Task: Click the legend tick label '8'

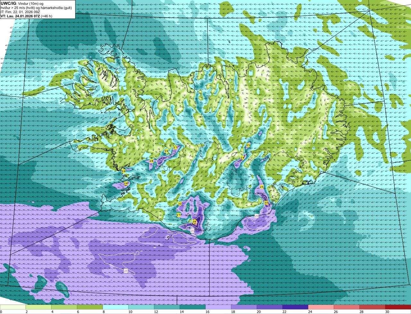Action: point(103,312)
